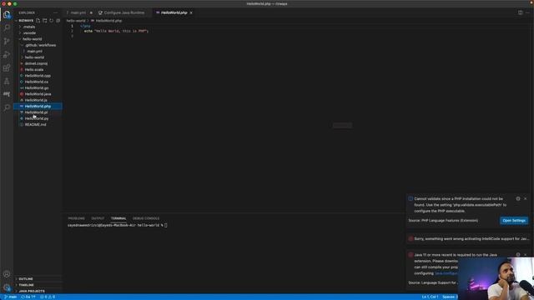Viewport: 534px width, 300px height.
Task: Close the HelloWorld.php editor tab
Action: point(191,12)
